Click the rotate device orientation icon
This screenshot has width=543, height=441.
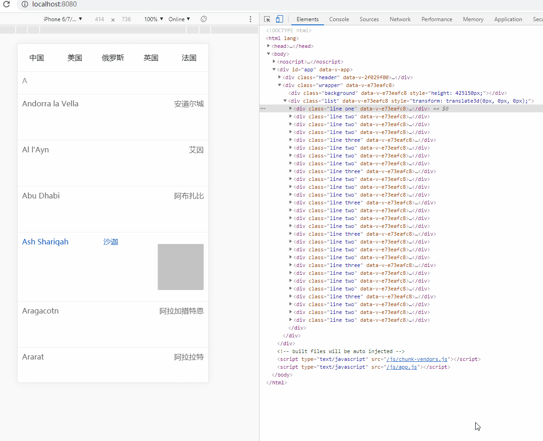coord(204,19)
